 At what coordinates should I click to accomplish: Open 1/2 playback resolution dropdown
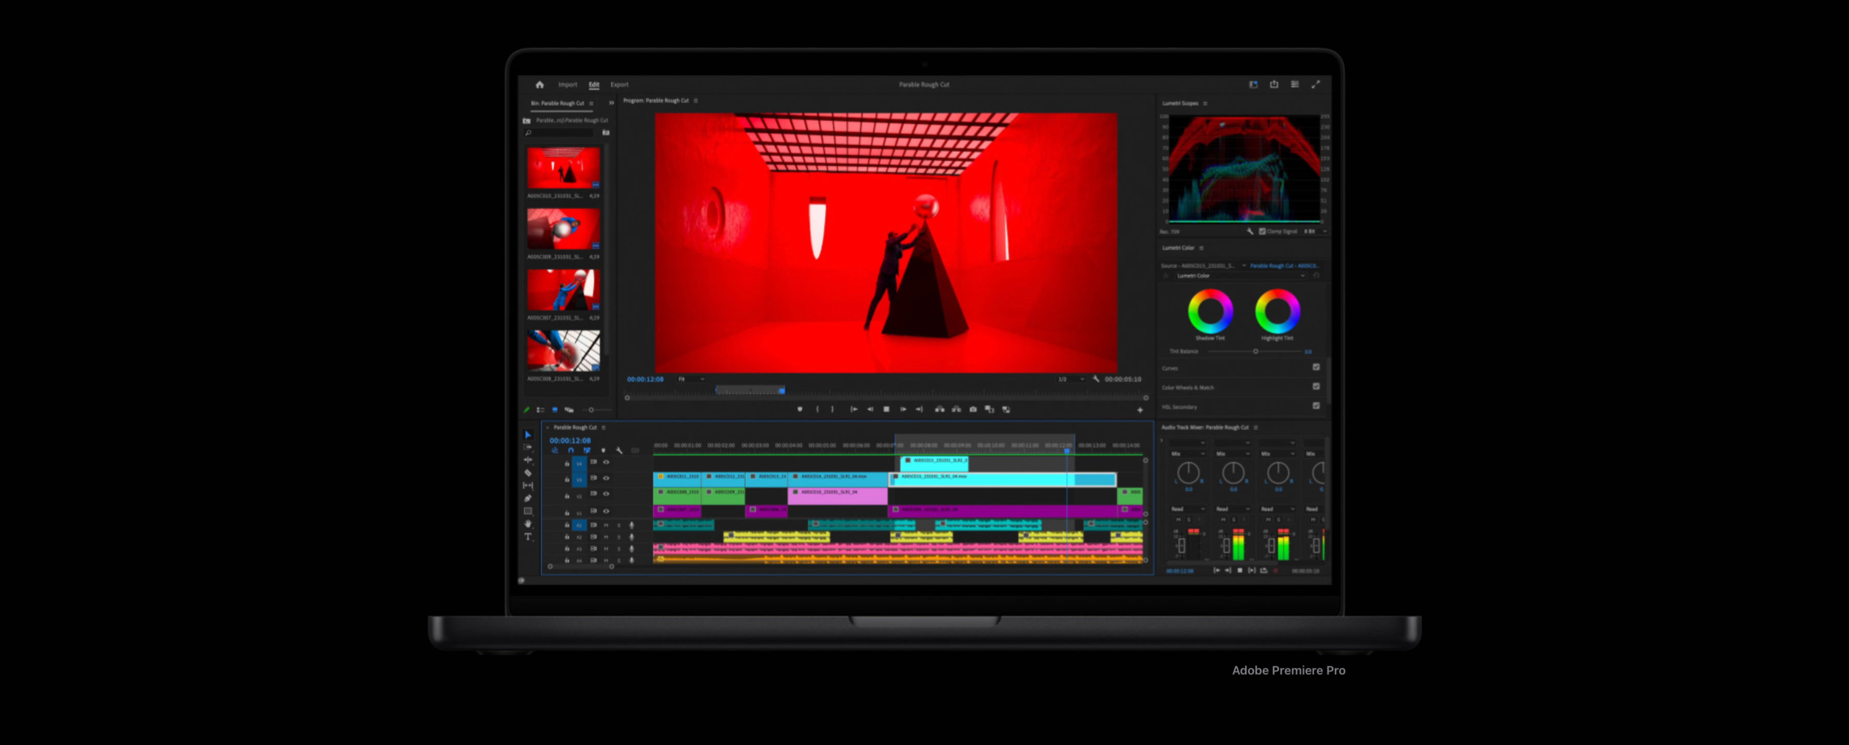pos(1071,379)
